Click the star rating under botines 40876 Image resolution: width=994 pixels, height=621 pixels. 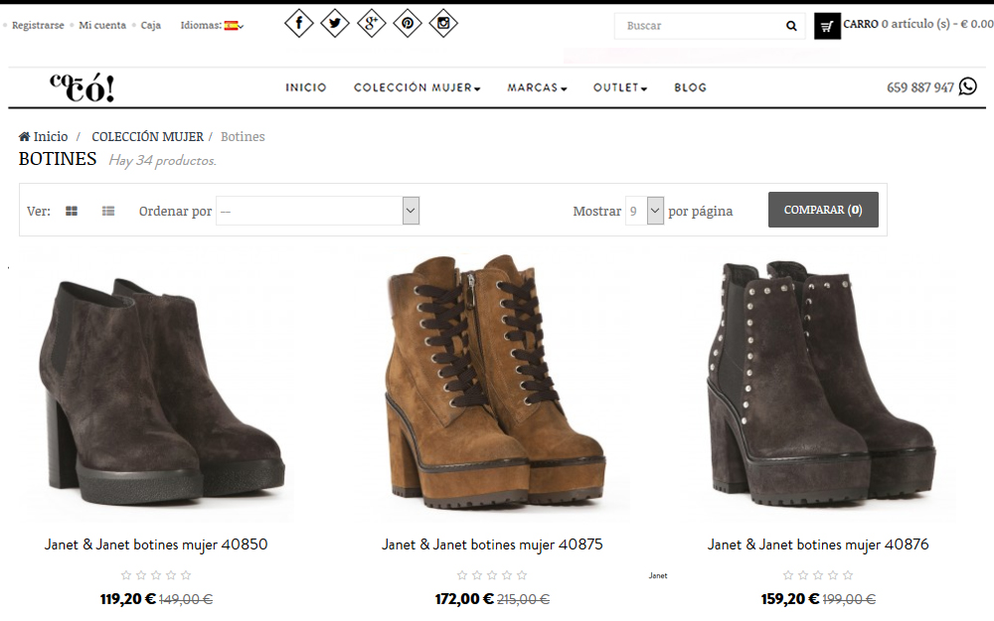click(x=818, y=575)
